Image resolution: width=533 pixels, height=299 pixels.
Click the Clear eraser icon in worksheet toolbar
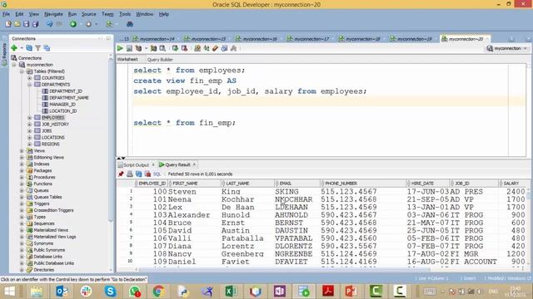pyautogui.click(x=215, y=48)
